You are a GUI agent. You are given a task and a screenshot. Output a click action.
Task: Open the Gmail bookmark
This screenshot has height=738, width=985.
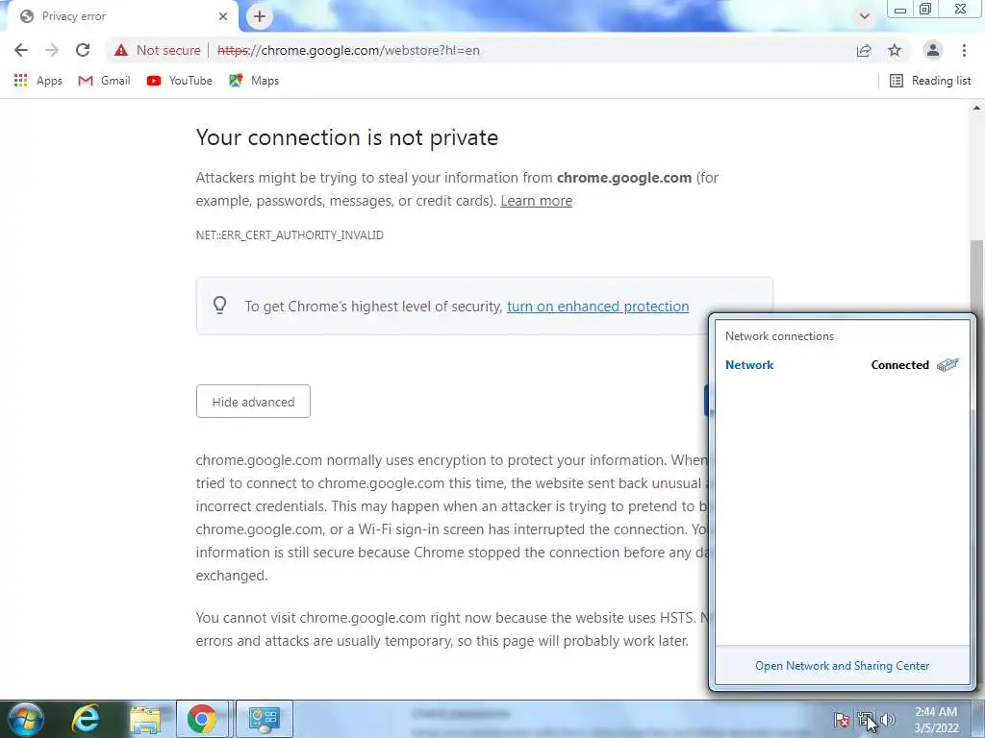point(104,81)
